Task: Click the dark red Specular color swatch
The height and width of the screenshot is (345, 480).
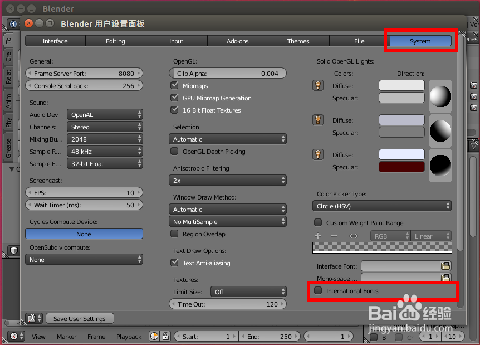Action: pyautogui.click(x=401, y=167)
